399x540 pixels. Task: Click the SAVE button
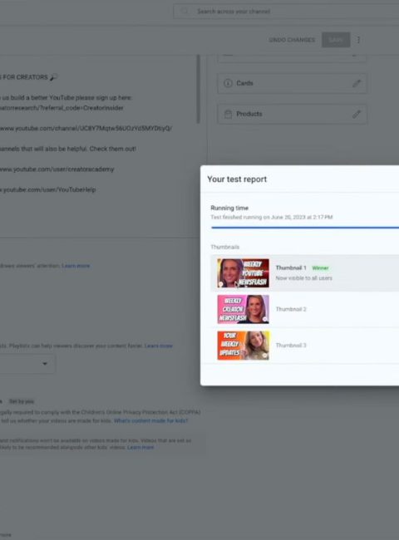point(336,40)
